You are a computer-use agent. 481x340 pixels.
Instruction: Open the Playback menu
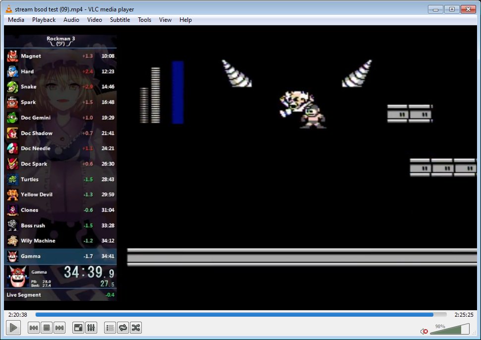(44, 20)
